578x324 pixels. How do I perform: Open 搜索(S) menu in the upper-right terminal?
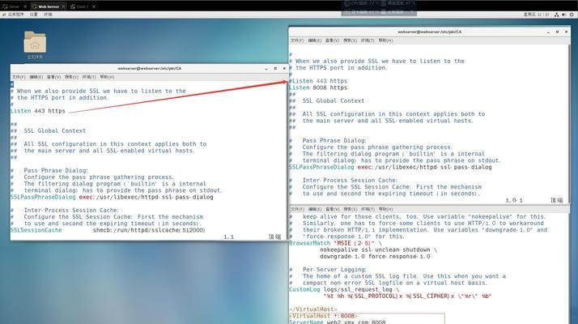coord(351,40)
